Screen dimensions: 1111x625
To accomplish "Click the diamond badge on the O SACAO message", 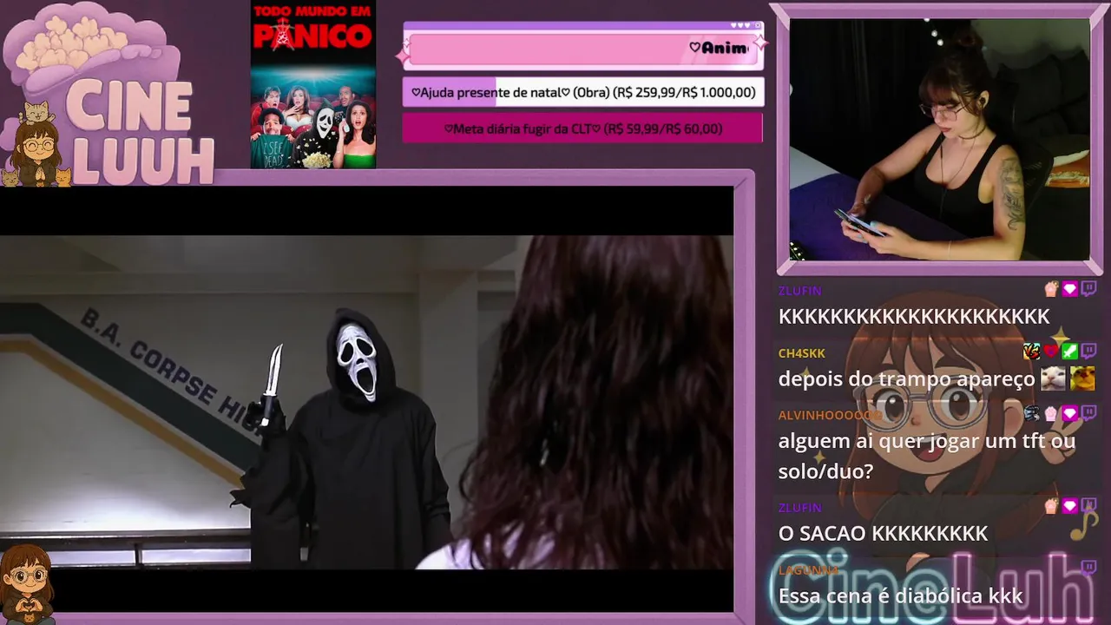I will 1069,506.
